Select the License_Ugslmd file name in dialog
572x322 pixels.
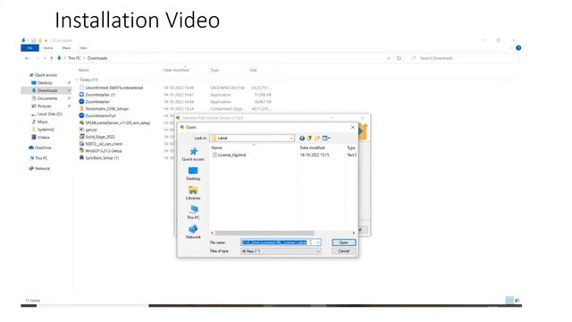coord(231,155)
